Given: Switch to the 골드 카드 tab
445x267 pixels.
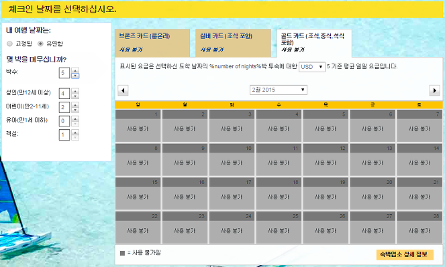Looking at the screenshot, I should pyautogui.click(x=314, y=43).
